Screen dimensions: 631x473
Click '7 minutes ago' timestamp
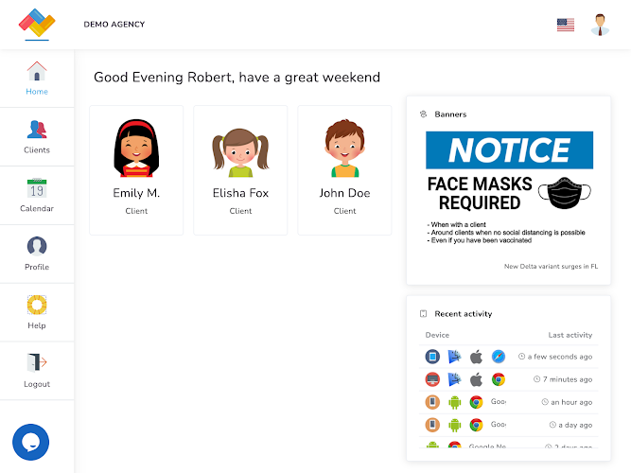[x=568, y=379]
